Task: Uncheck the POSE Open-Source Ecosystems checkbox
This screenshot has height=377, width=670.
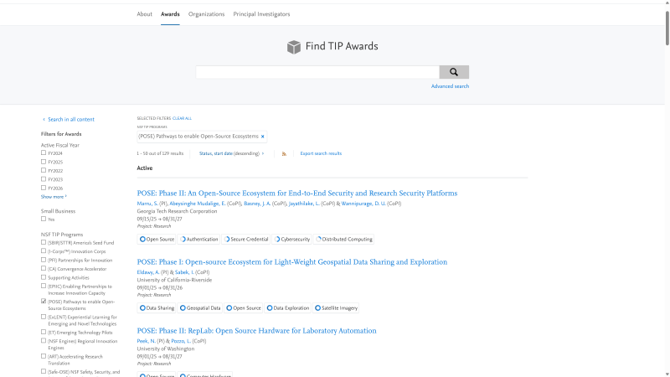Action: (44, 301)
